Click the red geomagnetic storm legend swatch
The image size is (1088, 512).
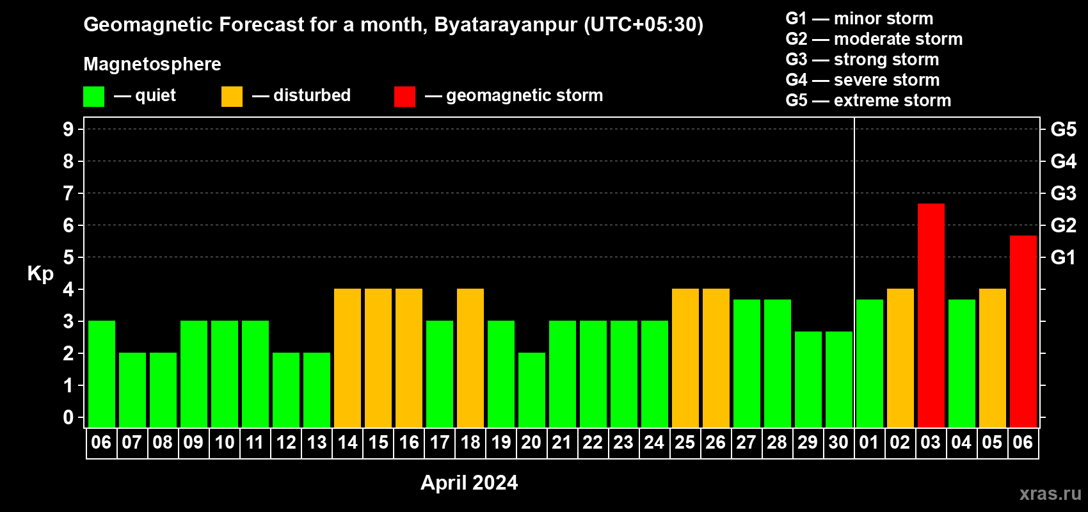coord(405,97)
